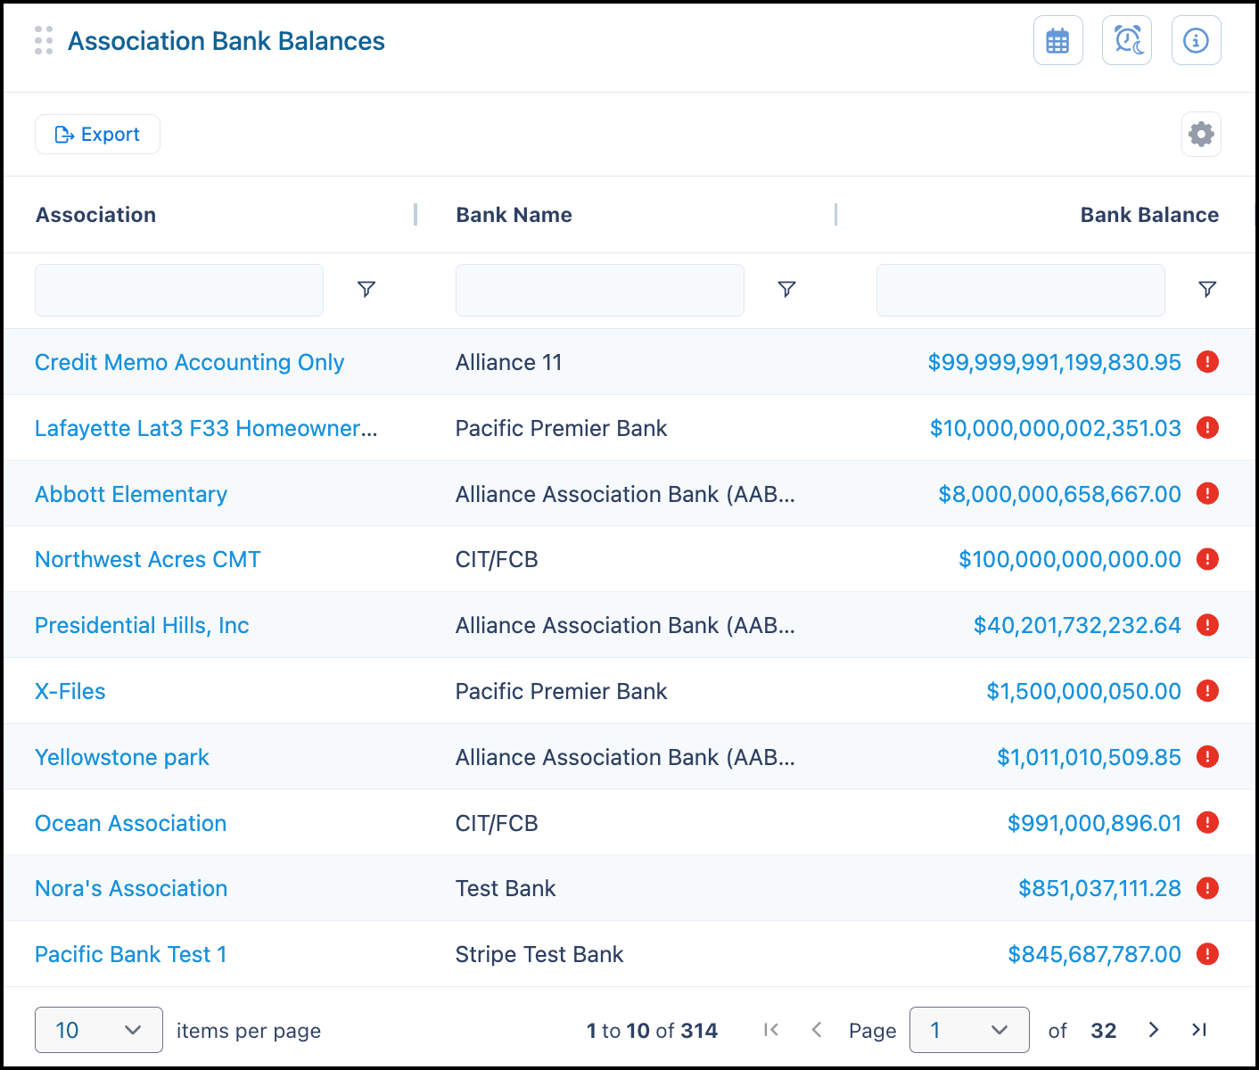
Task: Grab the widget drag handle dots
Action: tap(44, 40)
